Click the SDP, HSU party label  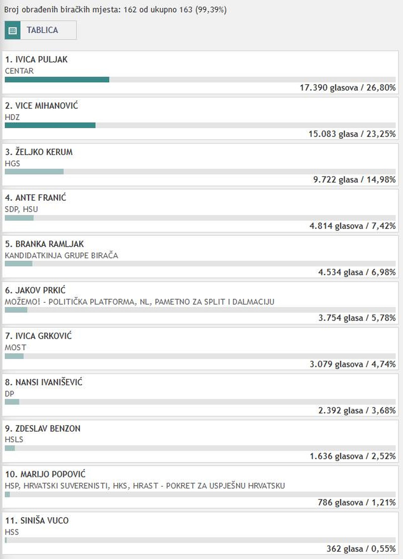(x=21, y=209)
